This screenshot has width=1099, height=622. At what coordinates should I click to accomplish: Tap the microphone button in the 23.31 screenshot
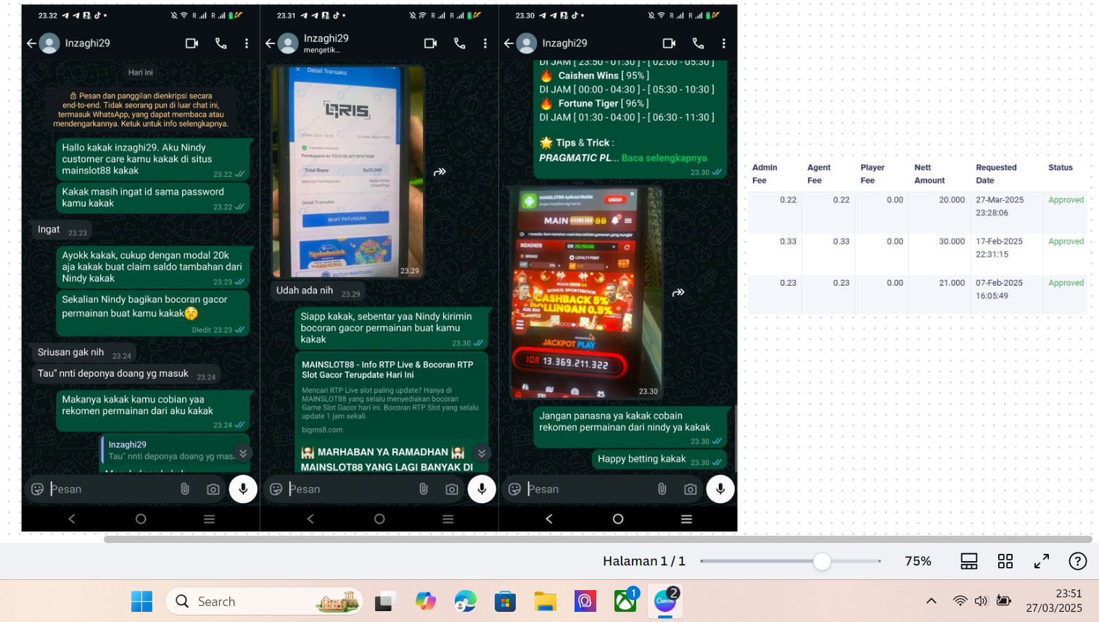(x=482, y=489)
